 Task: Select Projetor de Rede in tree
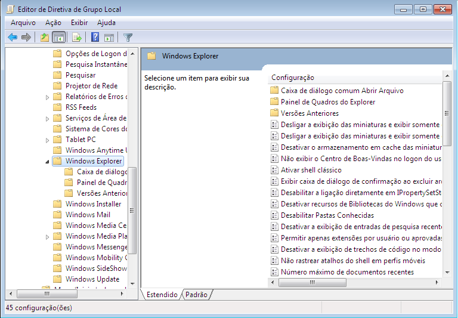(x=86, y=86)
